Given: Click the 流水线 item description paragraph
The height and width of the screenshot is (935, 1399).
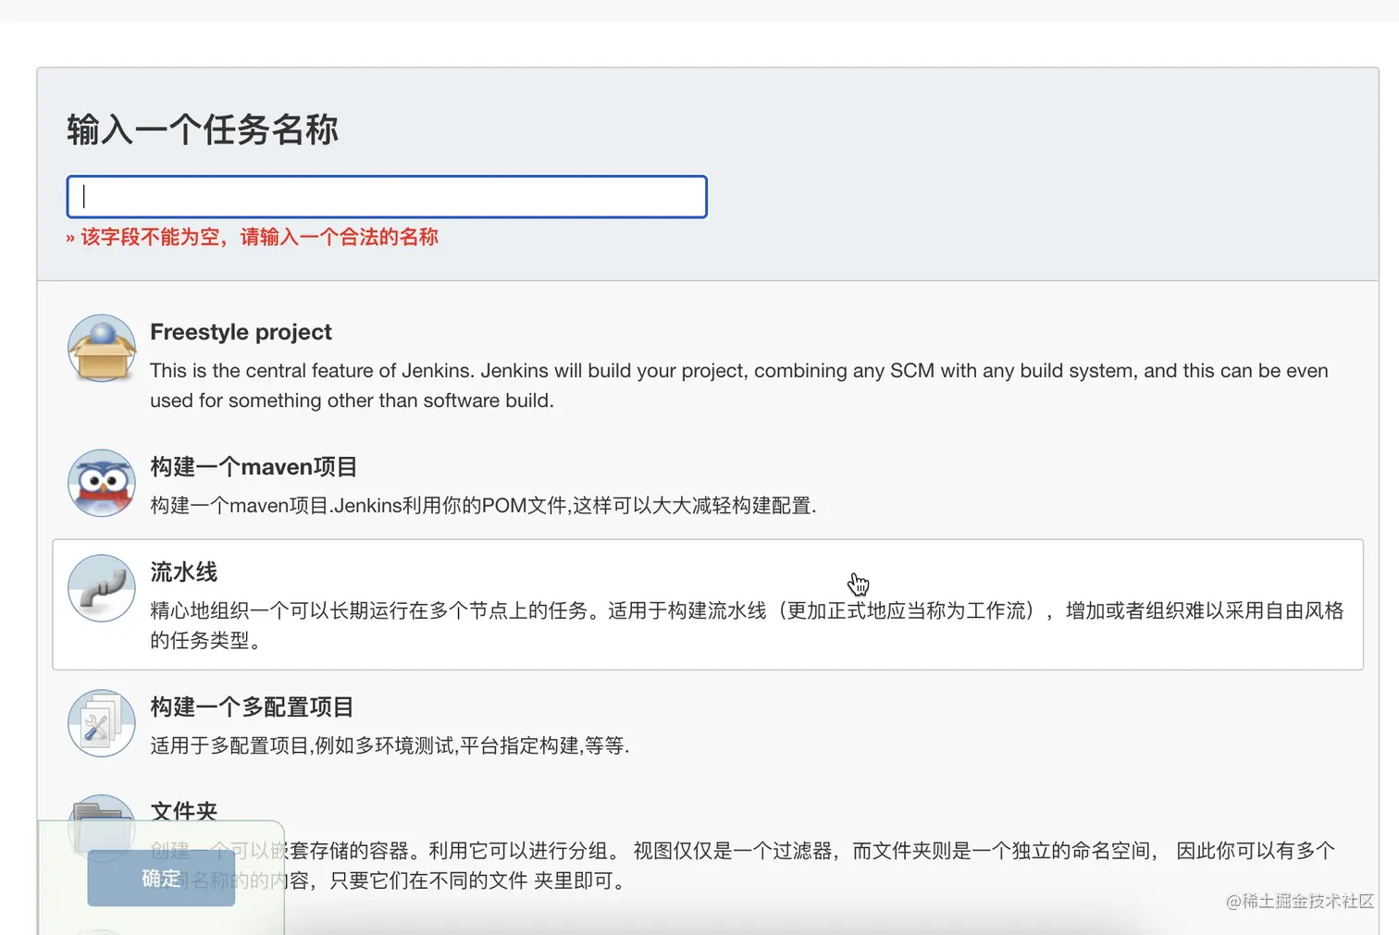Looking at the screenshot, I should point(747,625).
